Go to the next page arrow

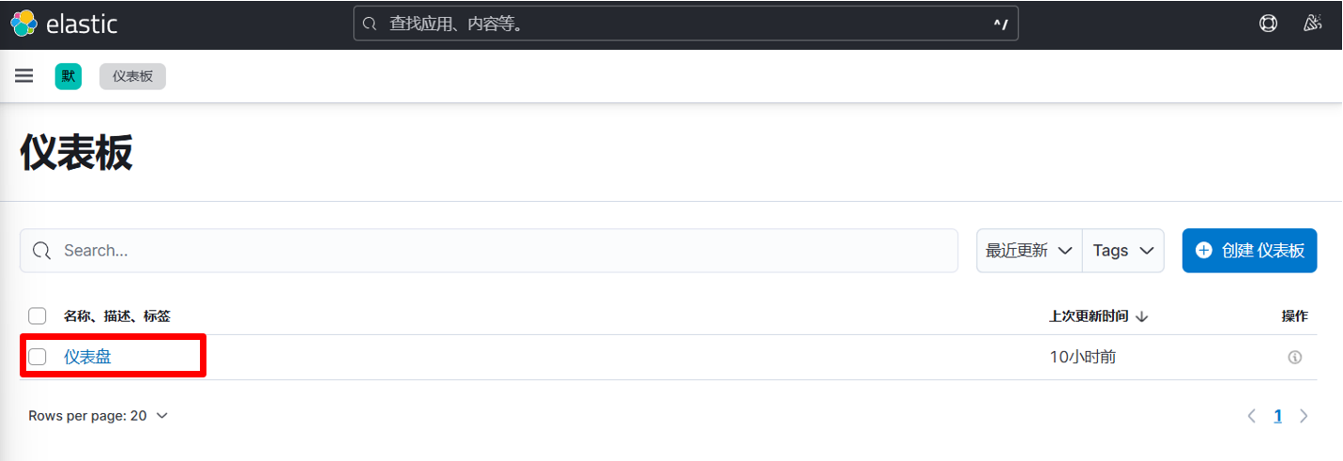click(1304, 416)
